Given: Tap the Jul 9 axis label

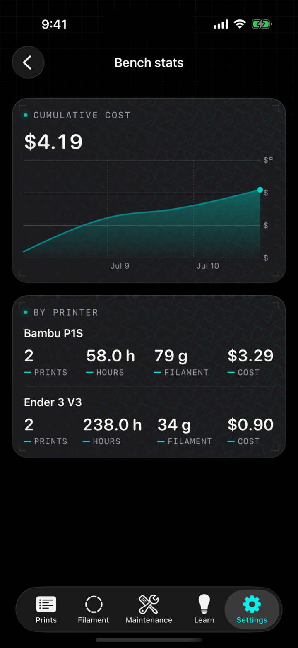Looking at the screenshot, I should [120, 266].
